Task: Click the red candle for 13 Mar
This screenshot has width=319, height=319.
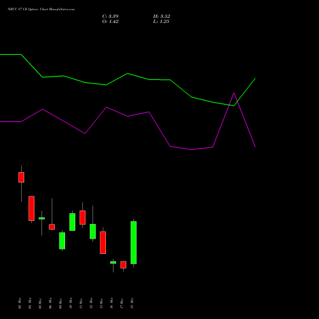Action: click(x=103, y=242)
